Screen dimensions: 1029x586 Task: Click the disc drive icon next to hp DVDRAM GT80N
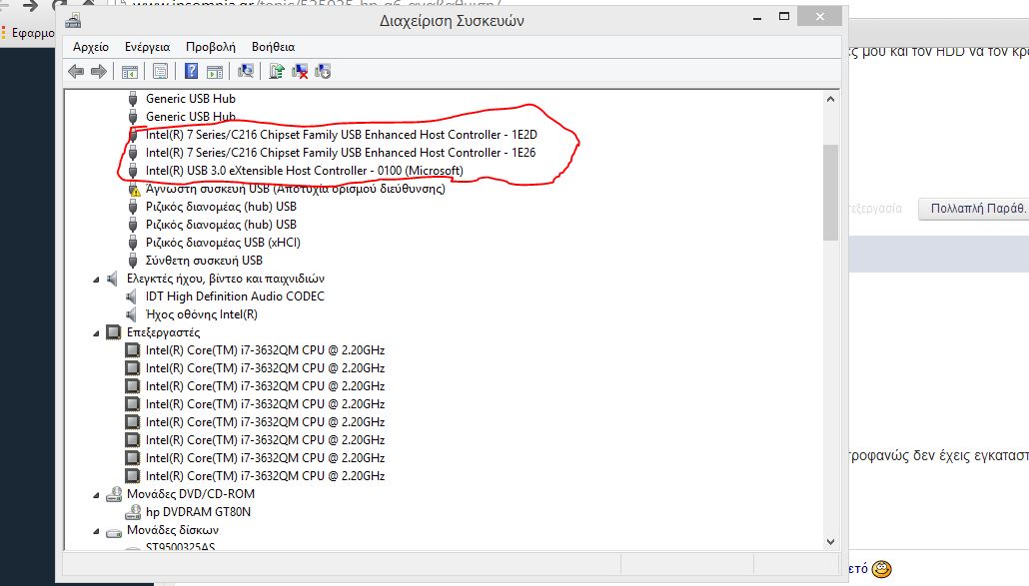[133, 512]
